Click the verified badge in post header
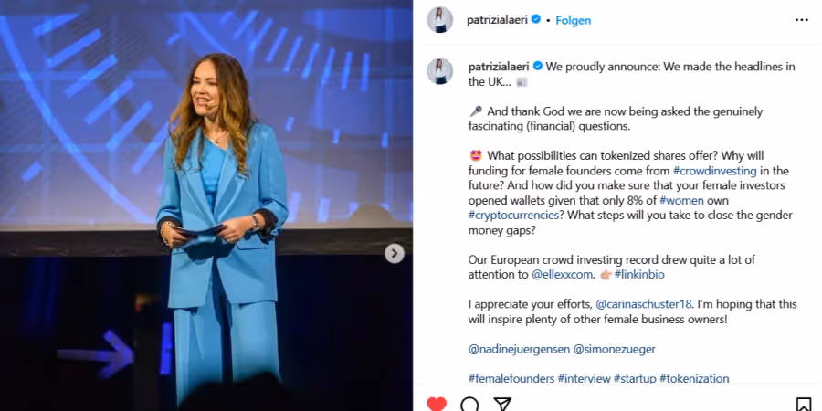822x411 pixels. [x=536, y=19]
